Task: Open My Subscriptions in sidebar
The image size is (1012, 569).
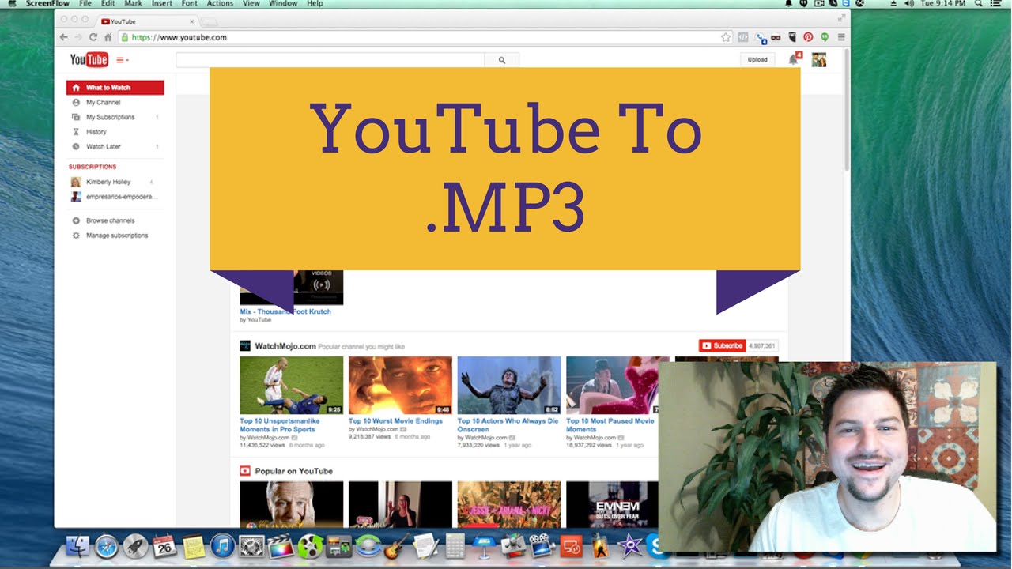Action: 110,117
